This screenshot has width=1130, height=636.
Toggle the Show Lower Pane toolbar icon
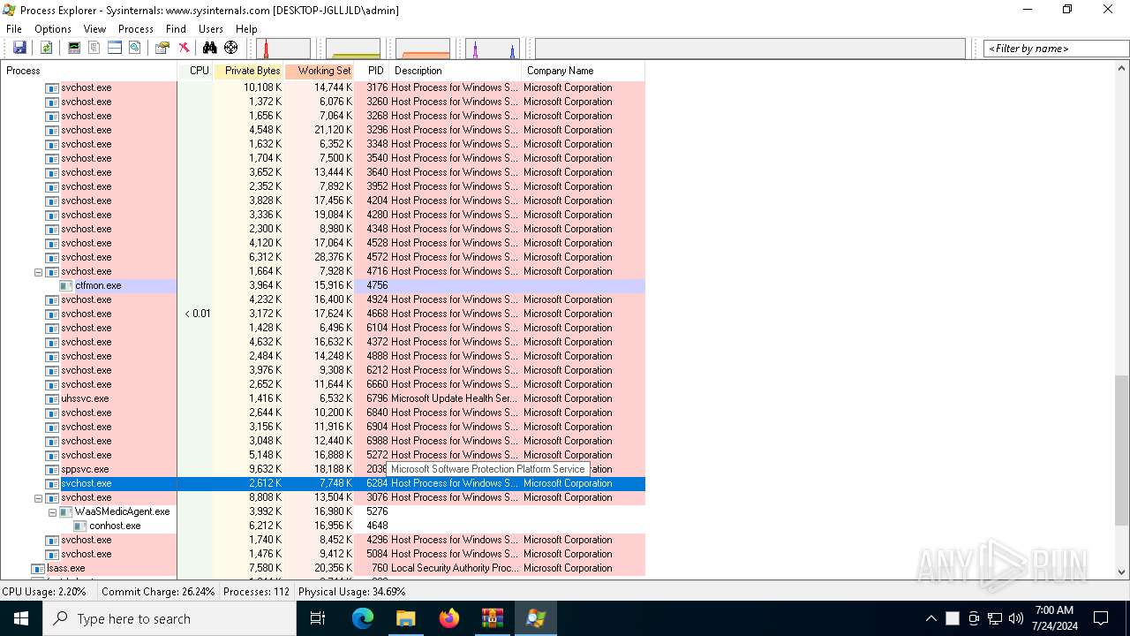point(115,48)
